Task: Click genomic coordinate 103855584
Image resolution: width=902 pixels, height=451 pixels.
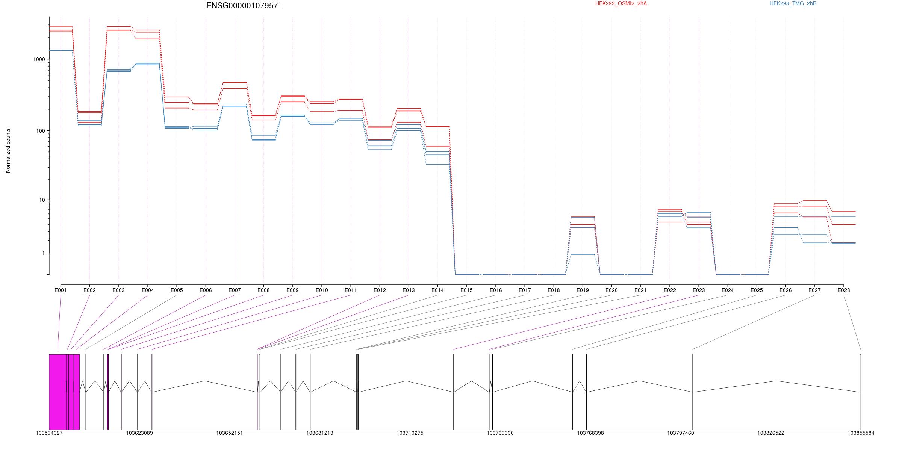Action: (861, 433)
